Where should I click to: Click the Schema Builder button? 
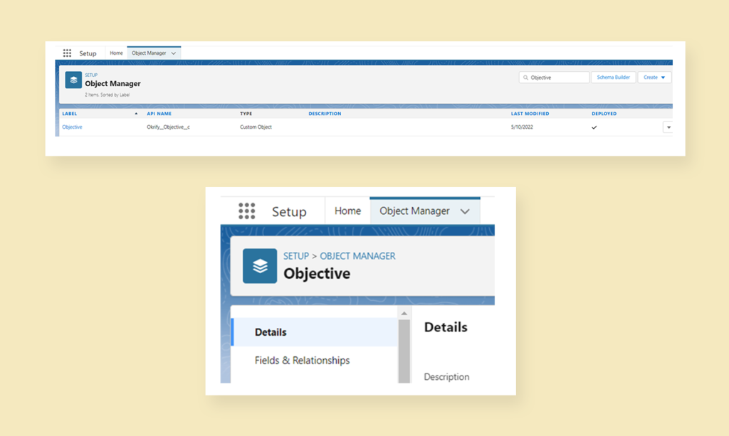(613, 77)
